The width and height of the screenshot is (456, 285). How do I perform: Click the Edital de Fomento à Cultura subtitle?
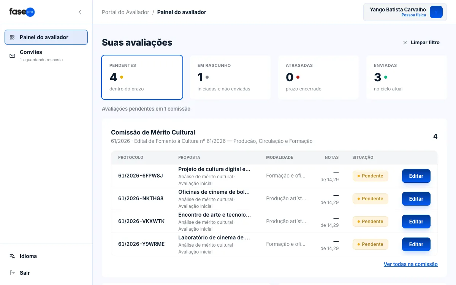pyautogui.click(x=212, y=141)
